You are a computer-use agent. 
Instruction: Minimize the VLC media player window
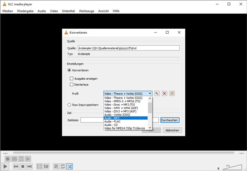(x=217, y=4)
